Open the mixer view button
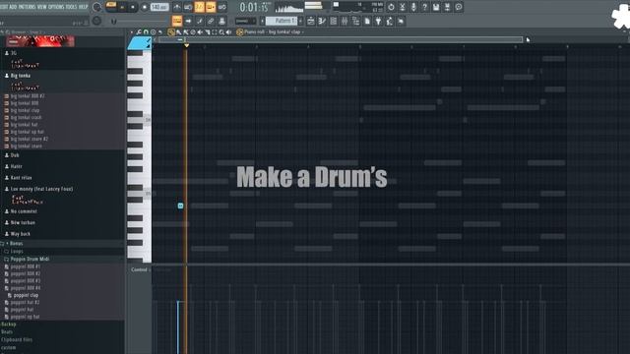Image resolution: width=630 pixels, height=354 pixels. pos(345,21)
